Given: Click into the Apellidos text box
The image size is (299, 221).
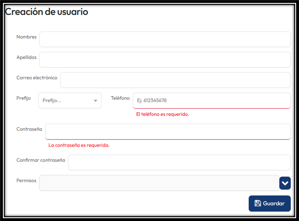Looking at the screenshot, I should click(x=164, y=60).
